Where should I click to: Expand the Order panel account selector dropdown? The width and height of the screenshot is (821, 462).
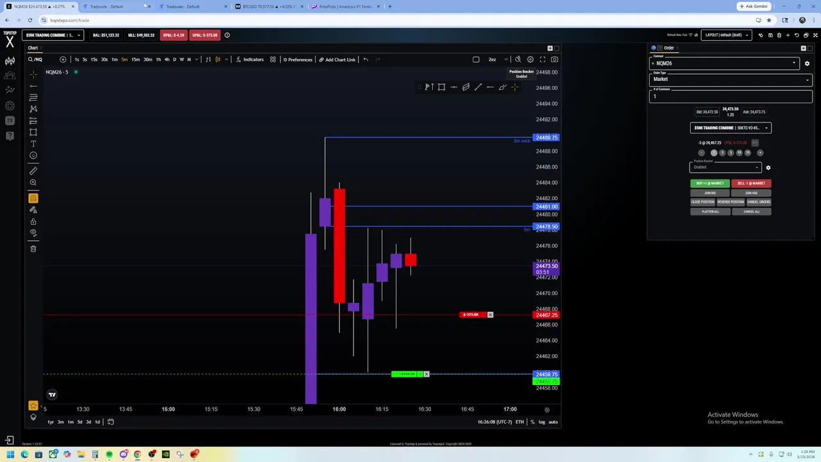click(x=731, y=128)
